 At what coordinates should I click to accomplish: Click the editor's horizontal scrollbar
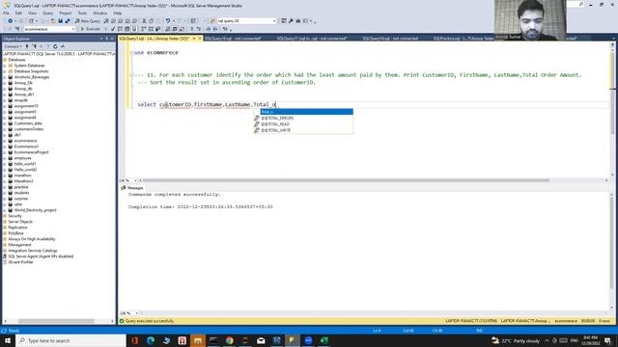347,180
